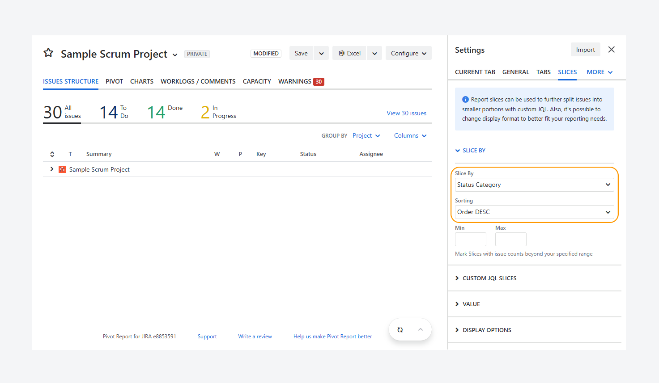Select the SLICES settings tab
The width and height of the screenshot is (659, 383).
coord(567,72)
